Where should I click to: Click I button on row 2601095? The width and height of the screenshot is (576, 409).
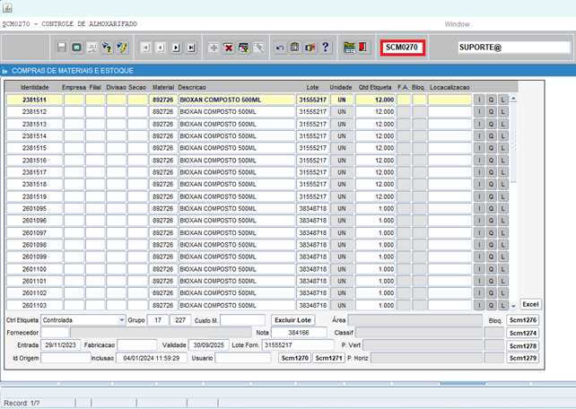pyautogui.click(x=479, y=209)
